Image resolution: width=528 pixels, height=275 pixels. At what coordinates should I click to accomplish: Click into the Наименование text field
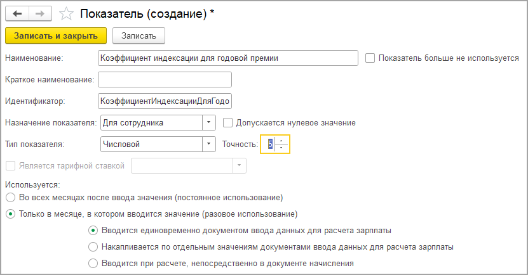pos(227,58)
